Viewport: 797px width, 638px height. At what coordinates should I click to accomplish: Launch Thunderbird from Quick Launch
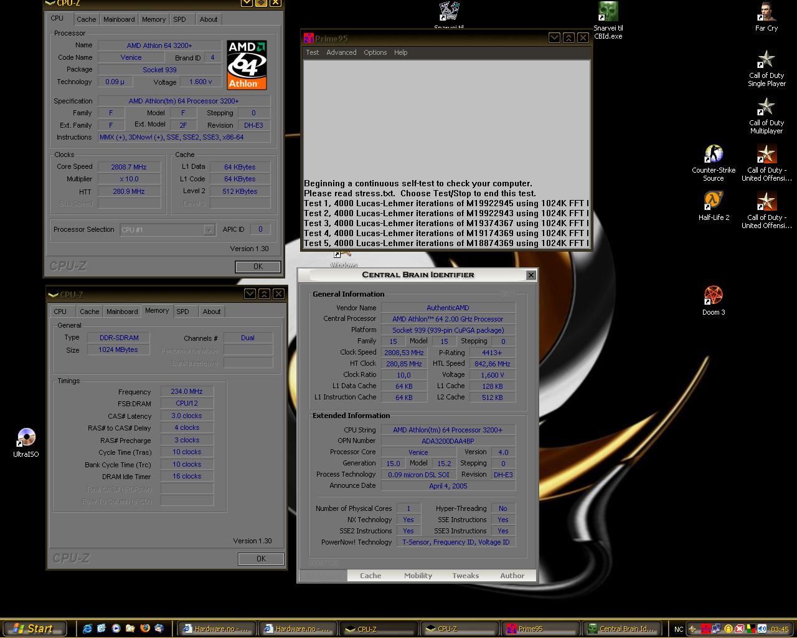click(x=159, y=629)
